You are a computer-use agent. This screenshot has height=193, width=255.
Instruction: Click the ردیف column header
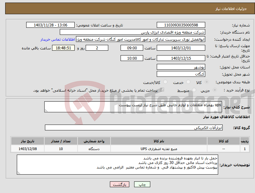click(245, 141)
